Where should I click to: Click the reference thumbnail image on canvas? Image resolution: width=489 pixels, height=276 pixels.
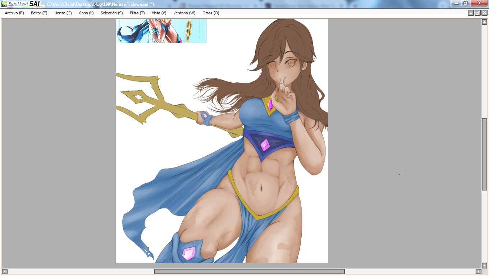pyautogui.click(x=161, y=31)
